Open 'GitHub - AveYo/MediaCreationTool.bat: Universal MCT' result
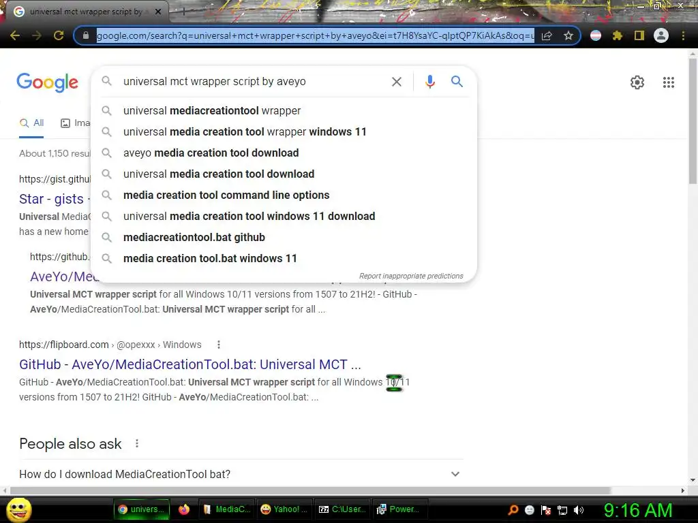The image size is (698, 523). point(190,365)
